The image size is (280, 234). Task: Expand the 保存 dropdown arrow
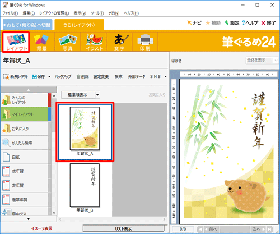coord(49,76)
